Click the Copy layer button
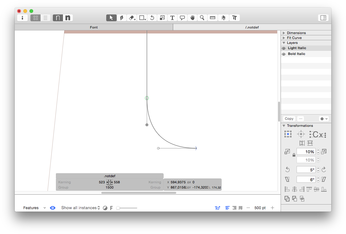The image size is (346, 234). (289, 119)
